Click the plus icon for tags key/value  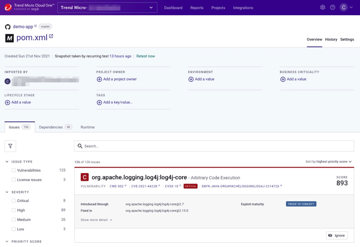pos(99,102)
